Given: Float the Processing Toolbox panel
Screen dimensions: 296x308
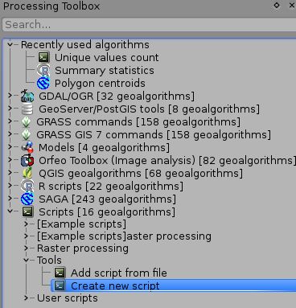Looking at the screenshot, I should 277,6.
